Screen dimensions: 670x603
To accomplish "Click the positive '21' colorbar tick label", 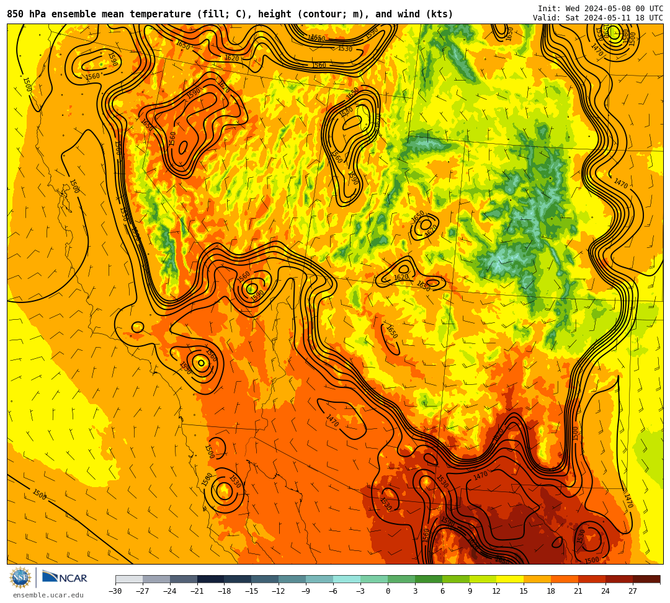I will point(579,591).
